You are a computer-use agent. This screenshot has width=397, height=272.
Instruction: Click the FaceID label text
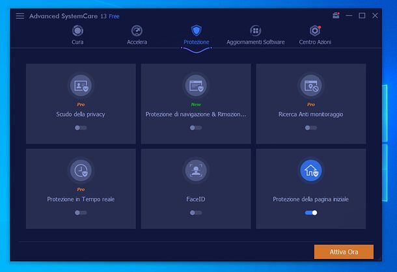tap(196, 199)
